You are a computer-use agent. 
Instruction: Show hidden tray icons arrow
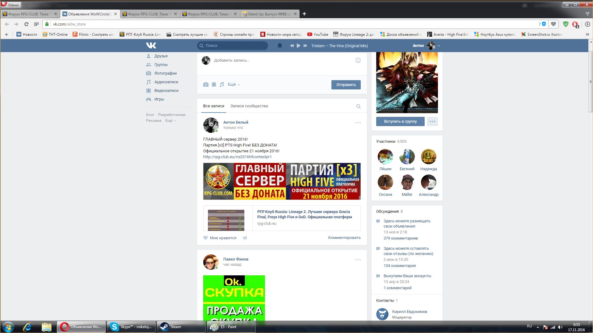tap(538, 327)
